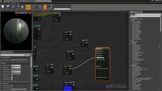Click the World Position Offset input pin

[x=97, y=69]
